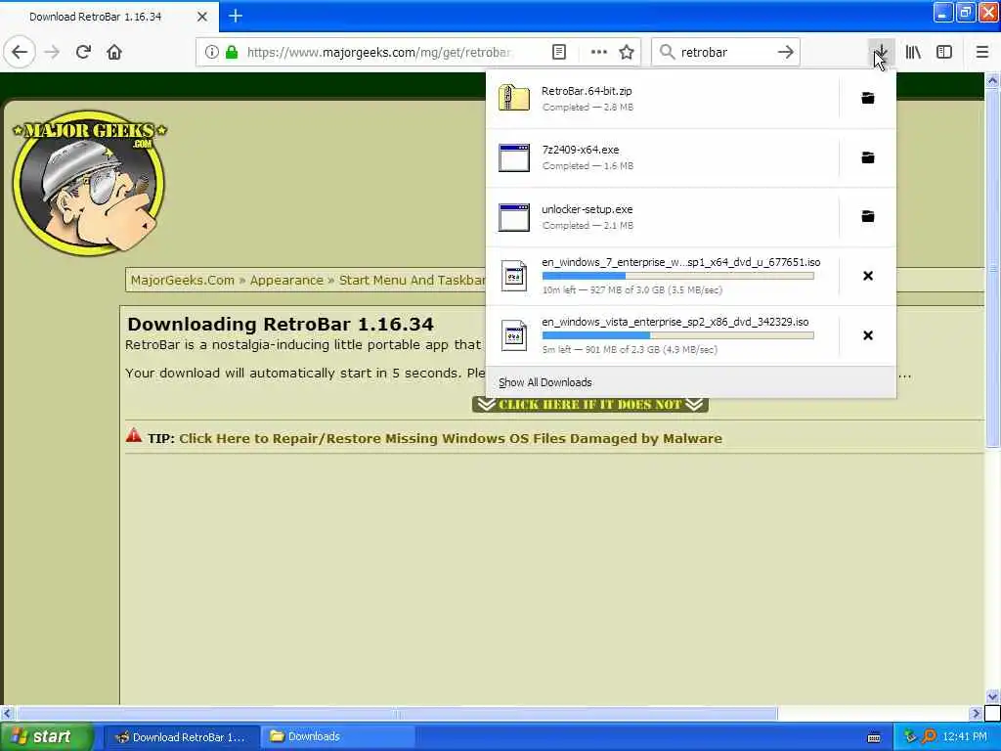Click the MajorGeeks logo
The width and height of the screenshot is (1001, 751).
click(89, 183)
